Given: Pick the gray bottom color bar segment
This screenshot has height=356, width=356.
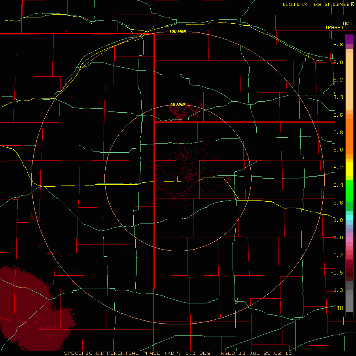Looking at the screenshot, I should 349,303.
